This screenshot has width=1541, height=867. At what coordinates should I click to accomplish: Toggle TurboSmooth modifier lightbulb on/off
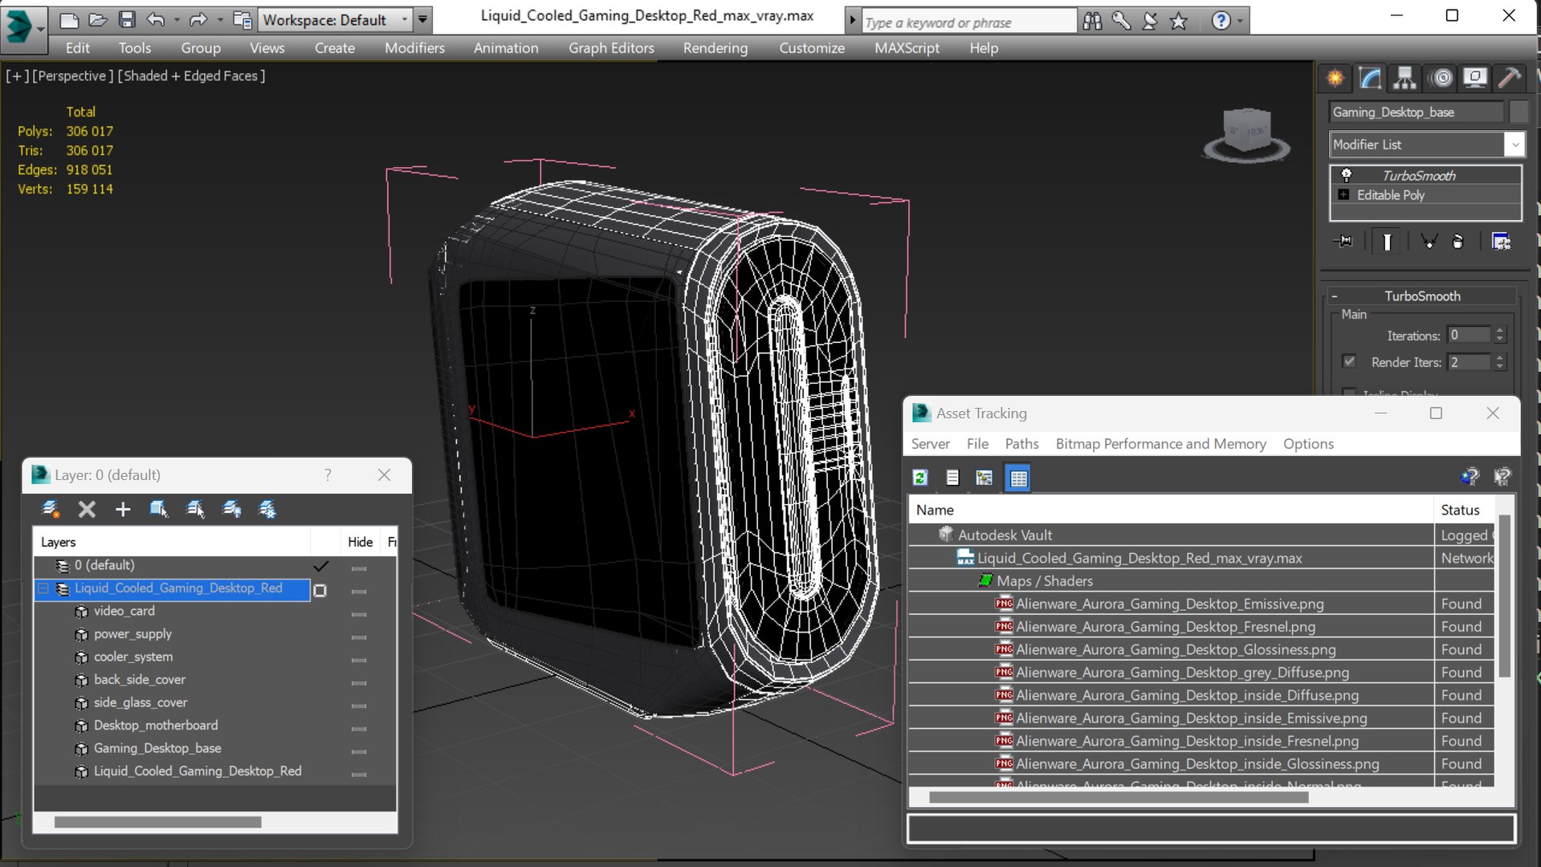pyautogui.click(x=1346, y=175)
